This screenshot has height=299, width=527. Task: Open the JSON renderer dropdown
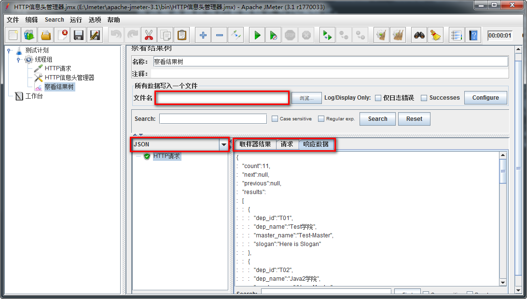click(224, 145)
